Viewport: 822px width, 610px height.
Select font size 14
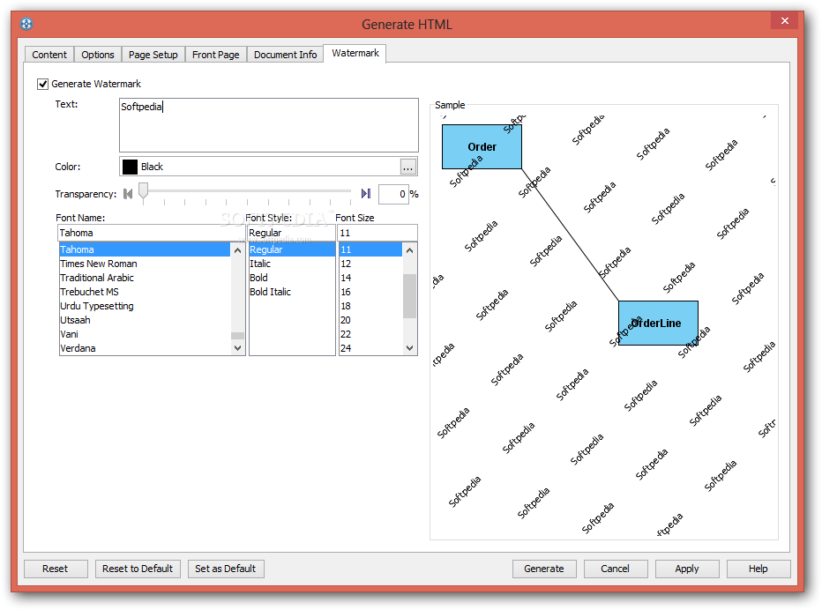[x=370, y=278]
